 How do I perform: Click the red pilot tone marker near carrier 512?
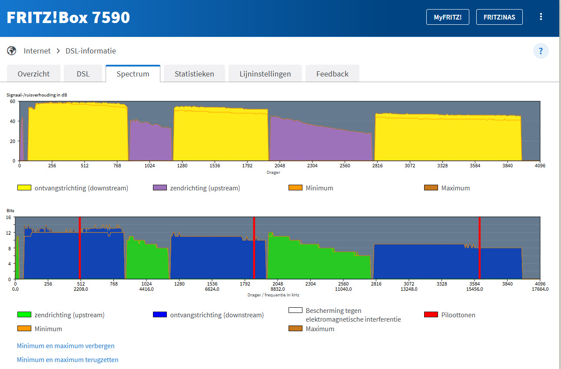coord(80,248)
